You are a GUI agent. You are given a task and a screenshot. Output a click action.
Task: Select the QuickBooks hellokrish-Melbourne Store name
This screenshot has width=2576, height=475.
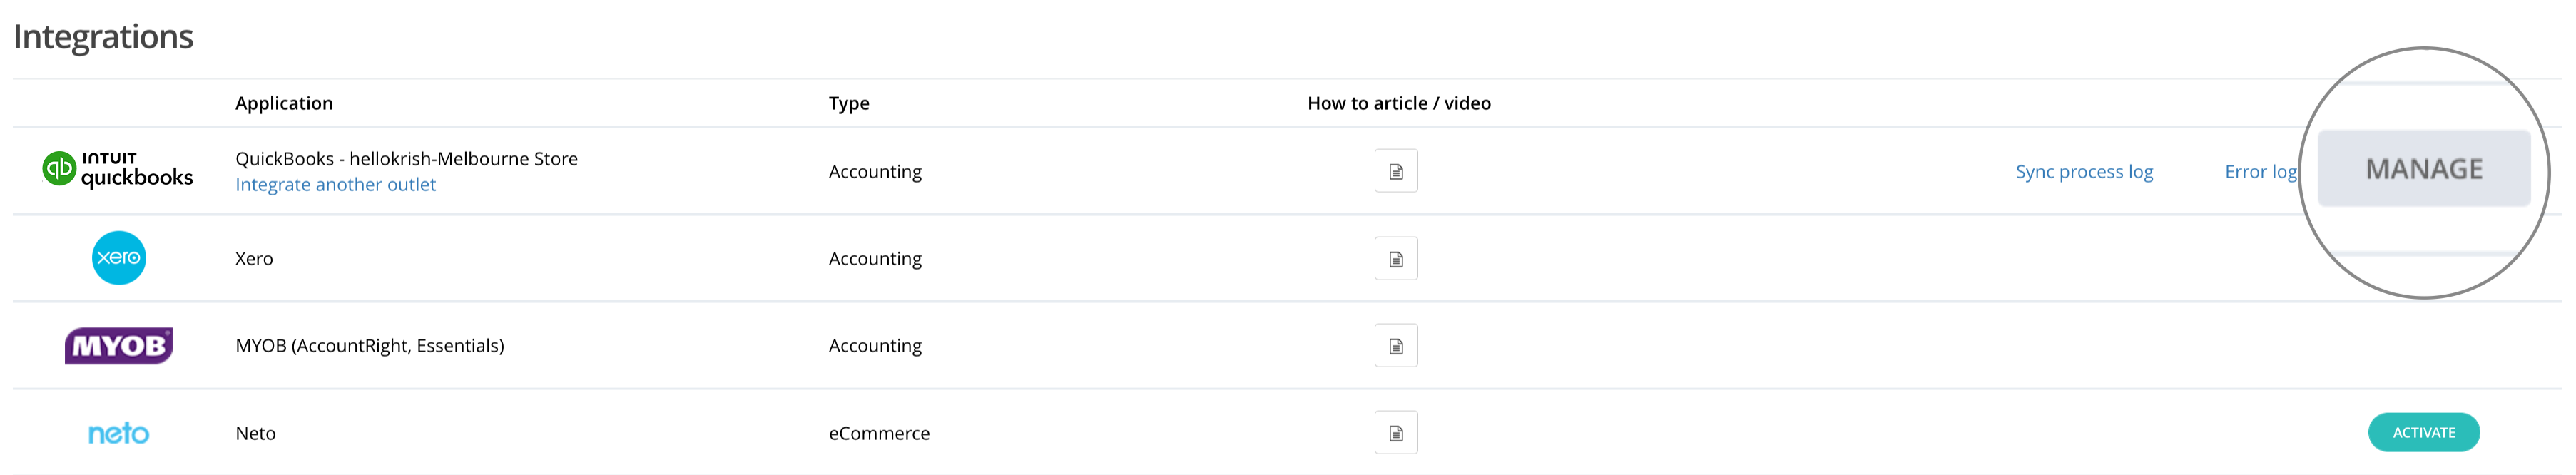click(406, 159)
